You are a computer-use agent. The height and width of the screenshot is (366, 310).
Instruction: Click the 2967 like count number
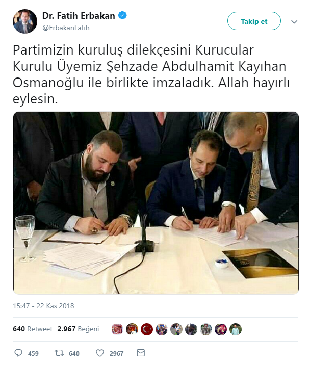coord(116,353)
